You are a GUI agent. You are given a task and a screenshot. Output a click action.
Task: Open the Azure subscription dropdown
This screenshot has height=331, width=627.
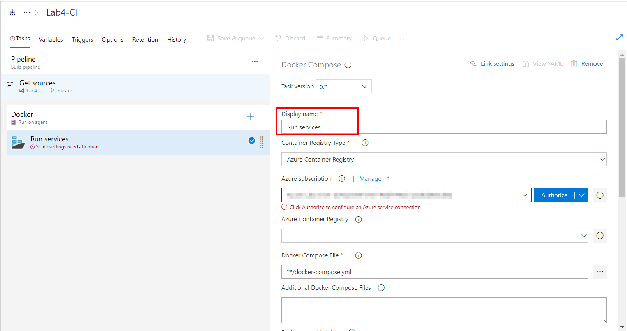click(x=406, y=195)
